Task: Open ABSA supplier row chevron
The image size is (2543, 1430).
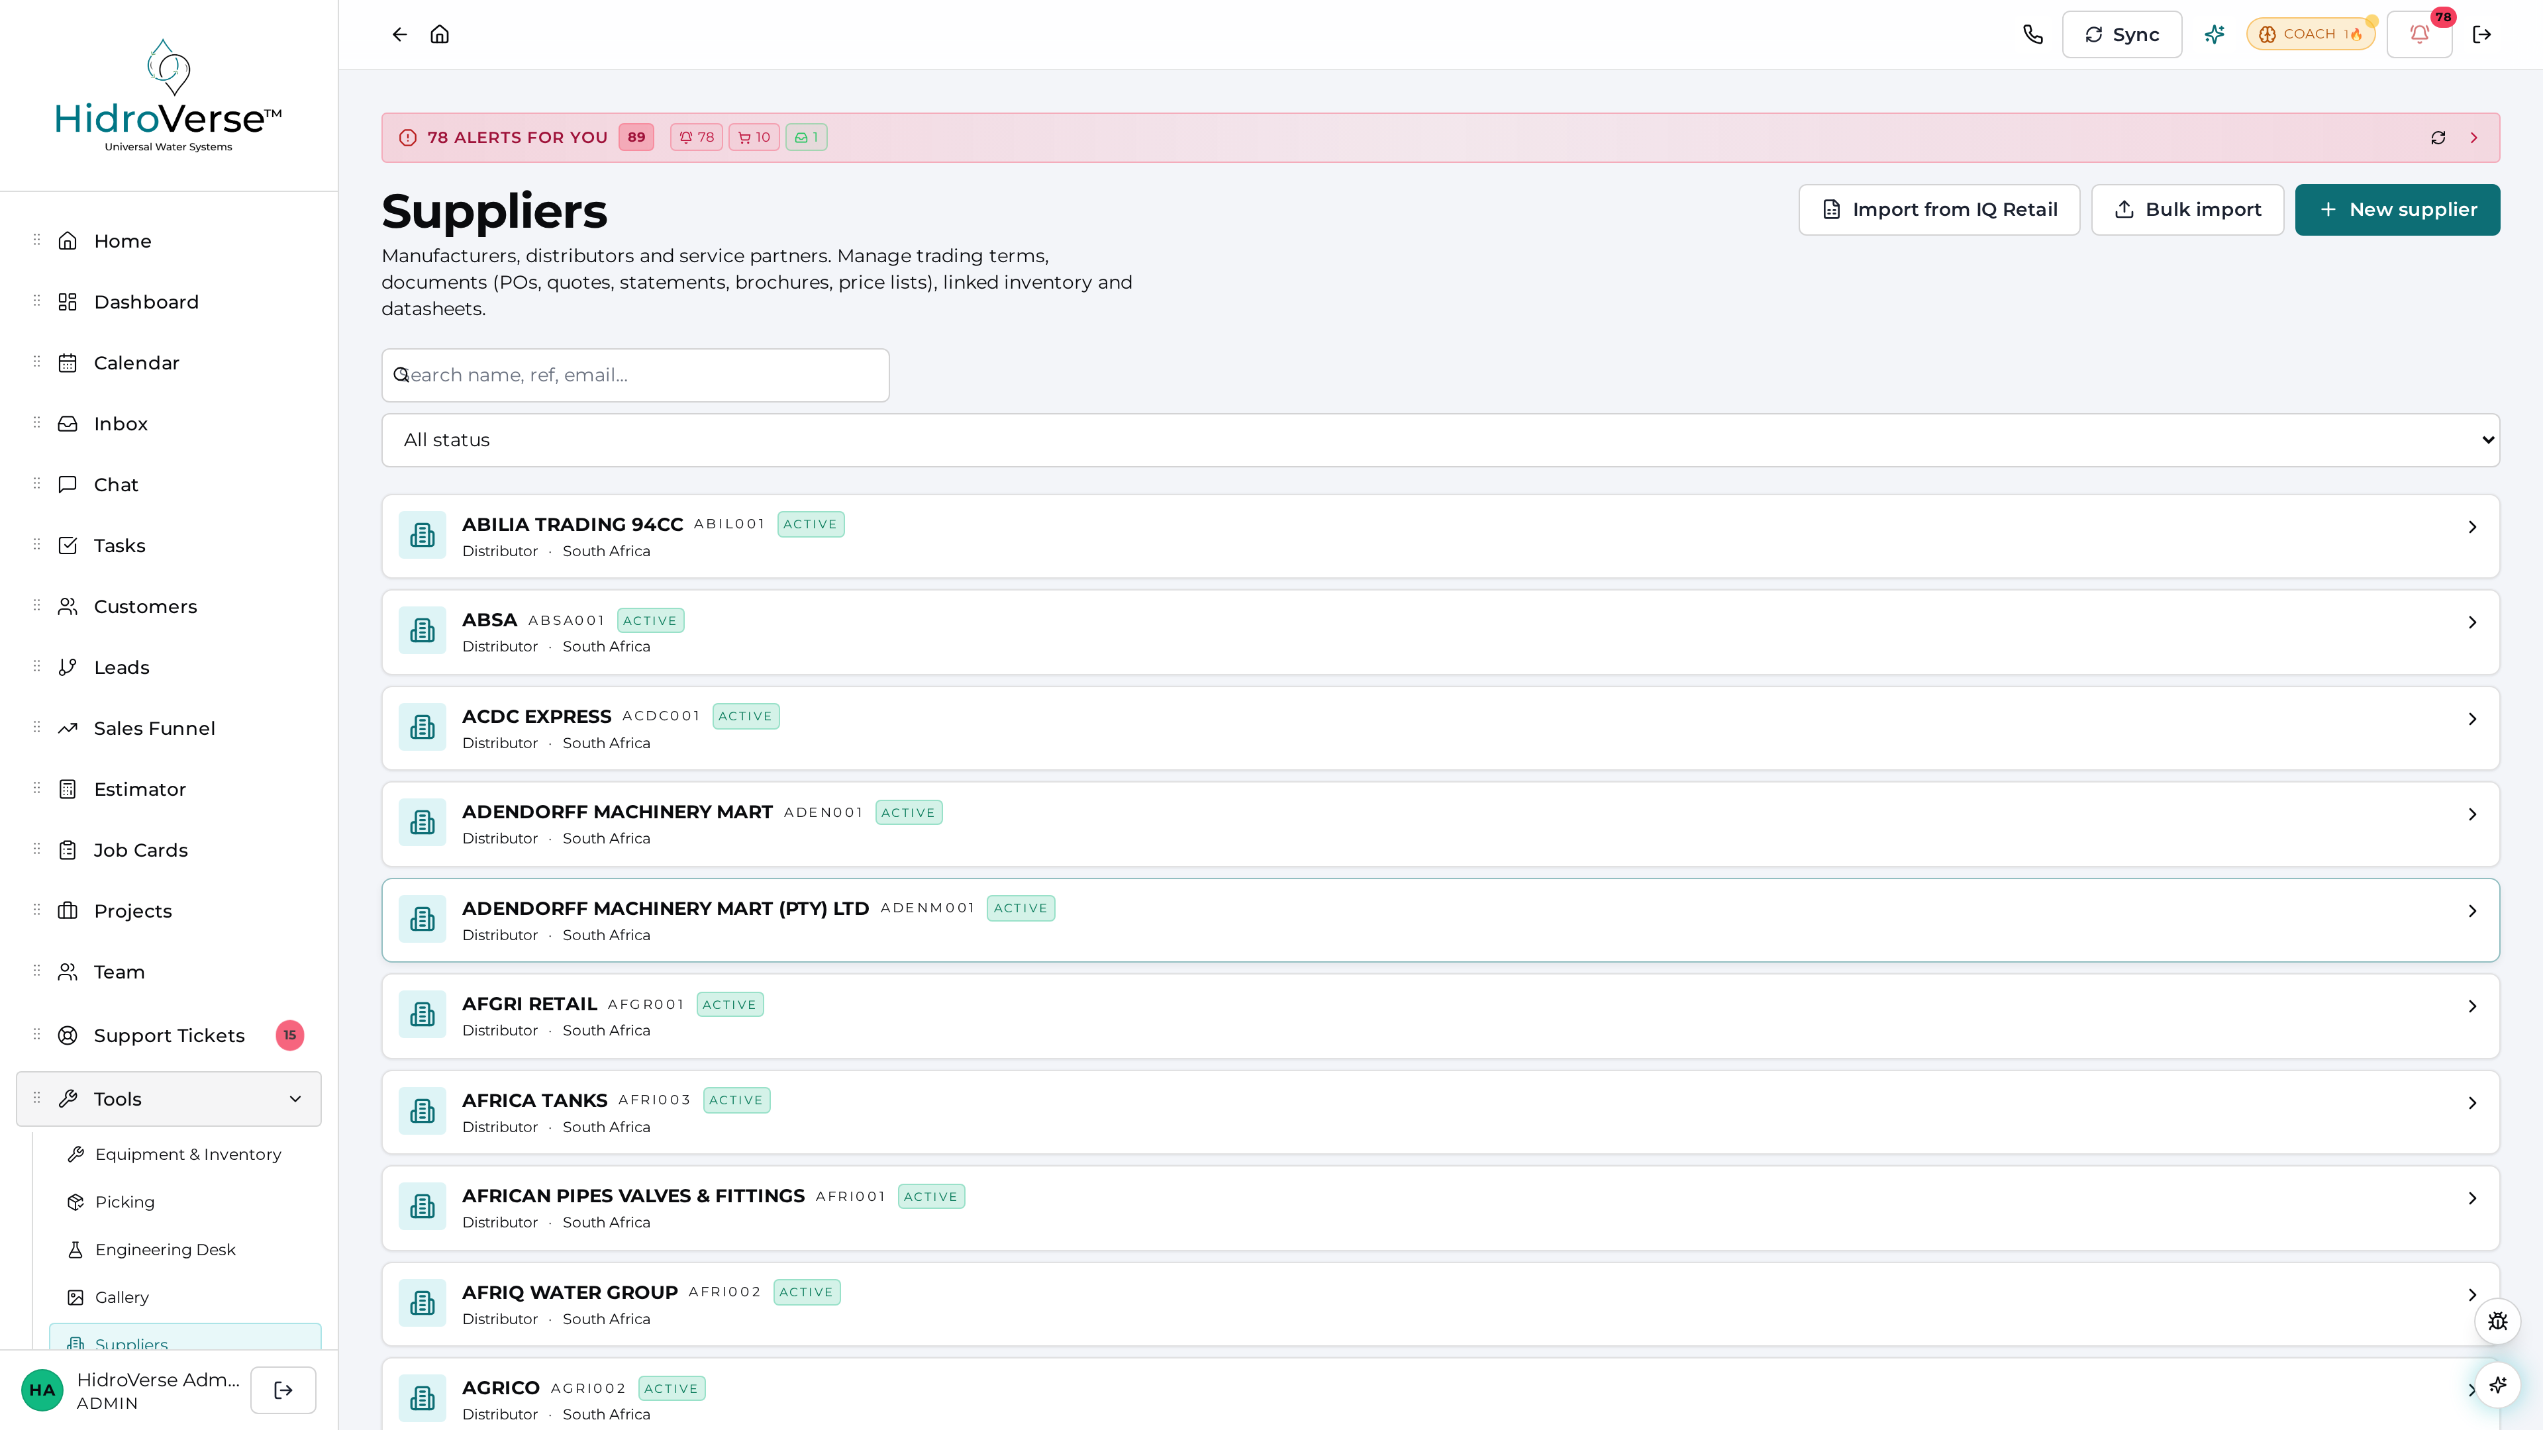Action: click(2472, 623)
